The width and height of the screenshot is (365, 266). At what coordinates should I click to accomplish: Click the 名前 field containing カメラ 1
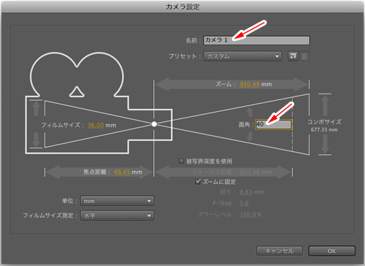[257, 40]
